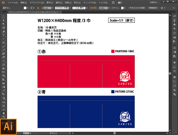Select the Direct Selection tool

pyautogui.click(x=4, y=20)
